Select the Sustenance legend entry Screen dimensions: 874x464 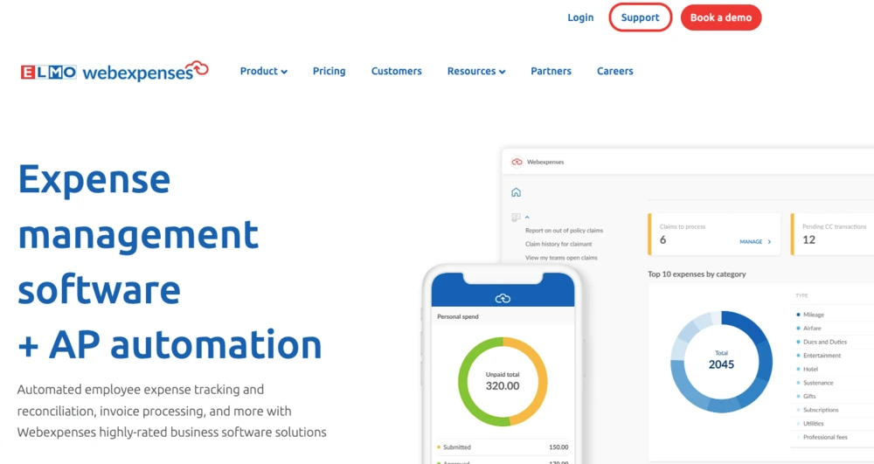pos(815,383)
